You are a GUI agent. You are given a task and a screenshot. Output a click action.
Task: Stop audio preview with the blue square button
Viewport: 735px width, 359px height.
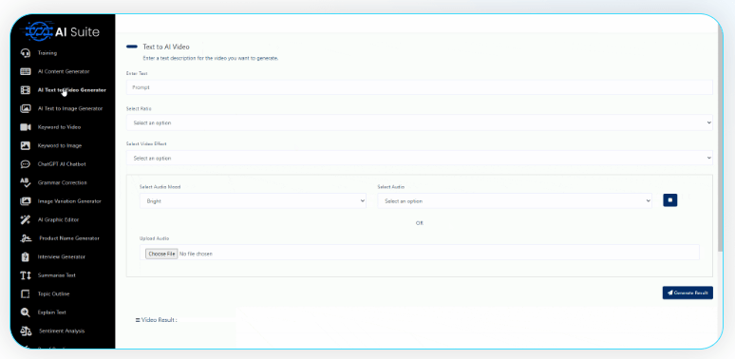pyautogui.click(x=669, y=200)
